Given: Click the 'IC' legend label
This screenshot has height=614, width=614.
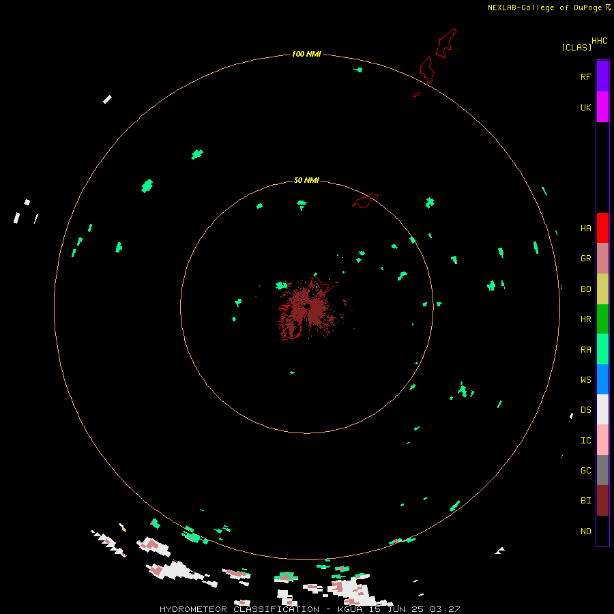Looking at the screenshot, I should [585, 441].
